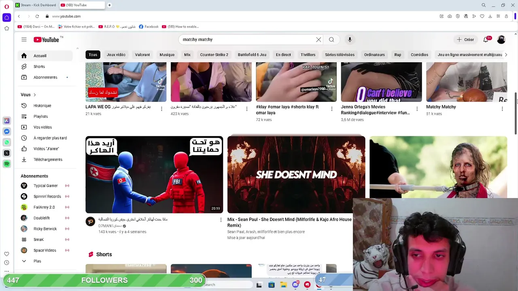Open Mix - Sean Paul She Doesn't Mind title

point(289,222)
